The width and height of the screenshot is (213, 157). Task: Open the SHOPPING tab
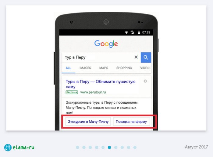124,68
